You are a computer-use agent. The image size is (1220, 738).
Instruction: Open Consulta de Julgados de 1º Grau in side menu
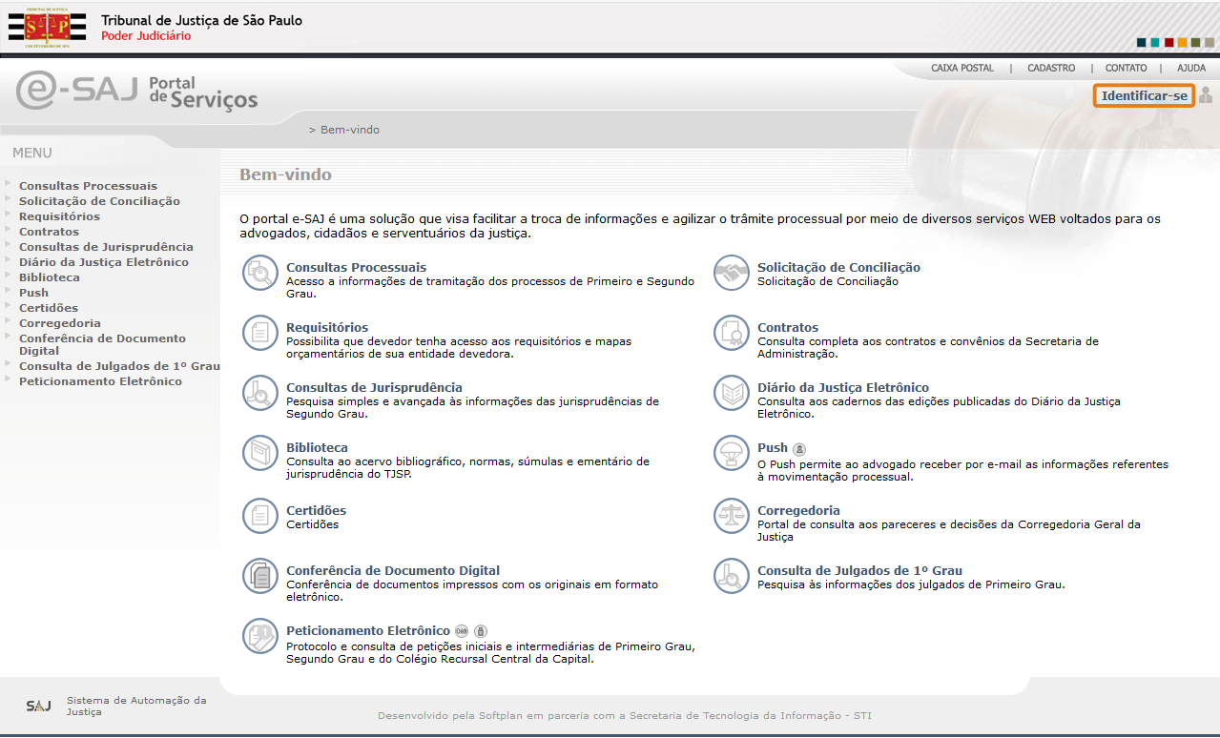[x=119, y=366]
